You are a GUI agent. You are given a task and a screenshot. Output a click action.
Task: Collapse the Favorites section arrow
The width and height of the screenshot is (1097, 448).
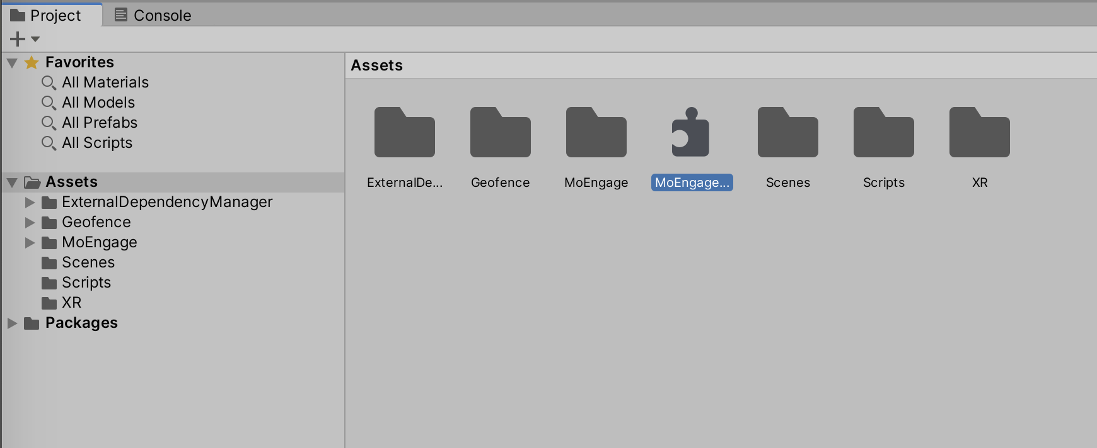[12, 63]
